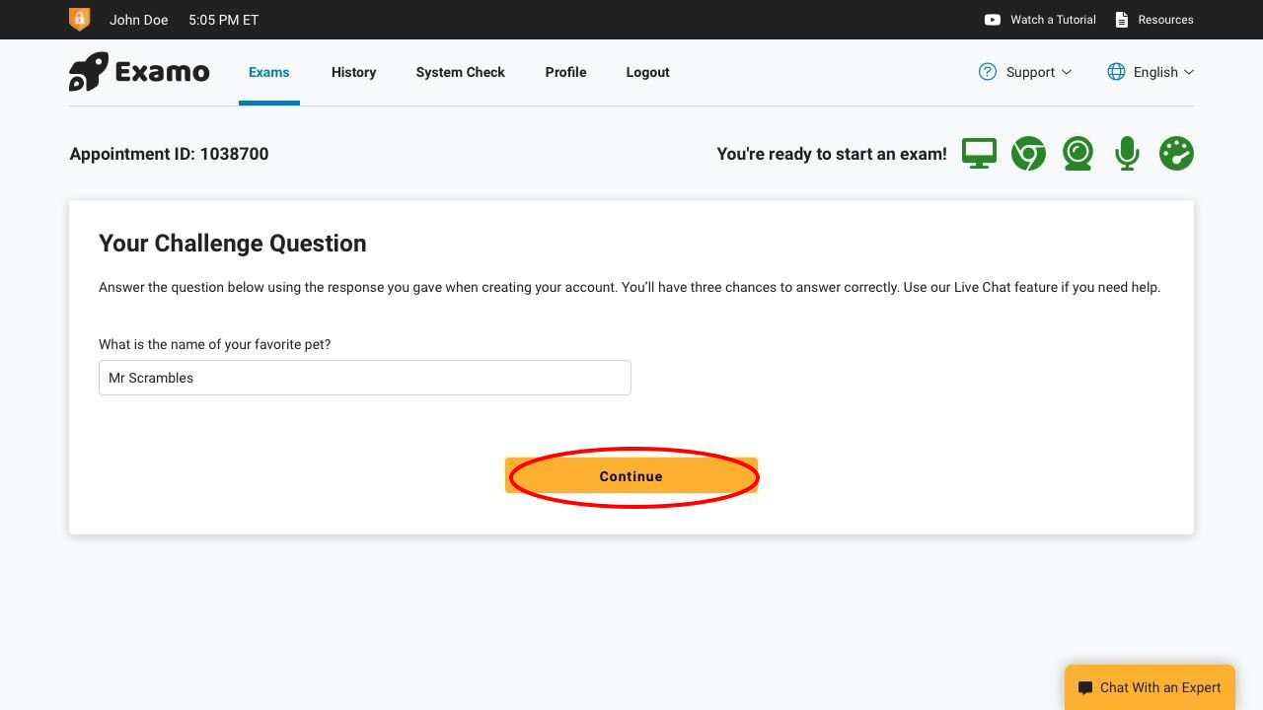The height and width of the screenshot is (710, 1263).
Task: Click the favorite pet question label
Action: click(215, 344)
